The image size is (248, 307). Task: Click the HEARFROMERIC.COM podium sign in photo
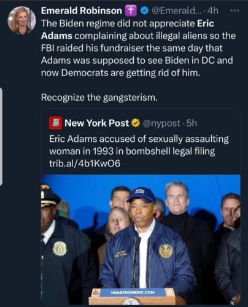[133, 292]
